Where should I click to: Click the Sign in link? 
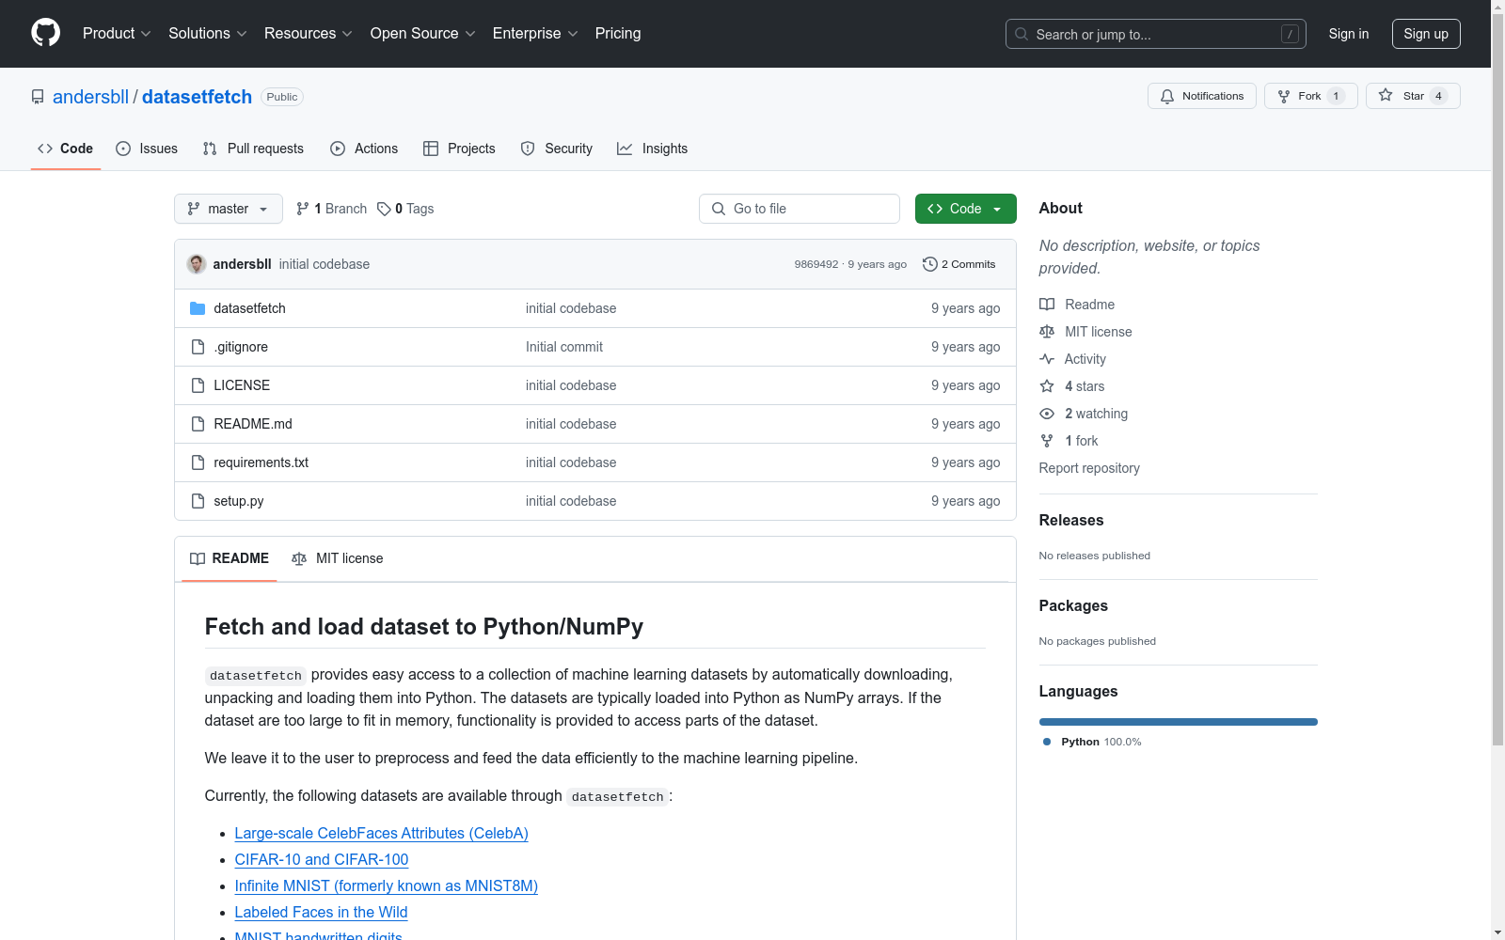1349,34
